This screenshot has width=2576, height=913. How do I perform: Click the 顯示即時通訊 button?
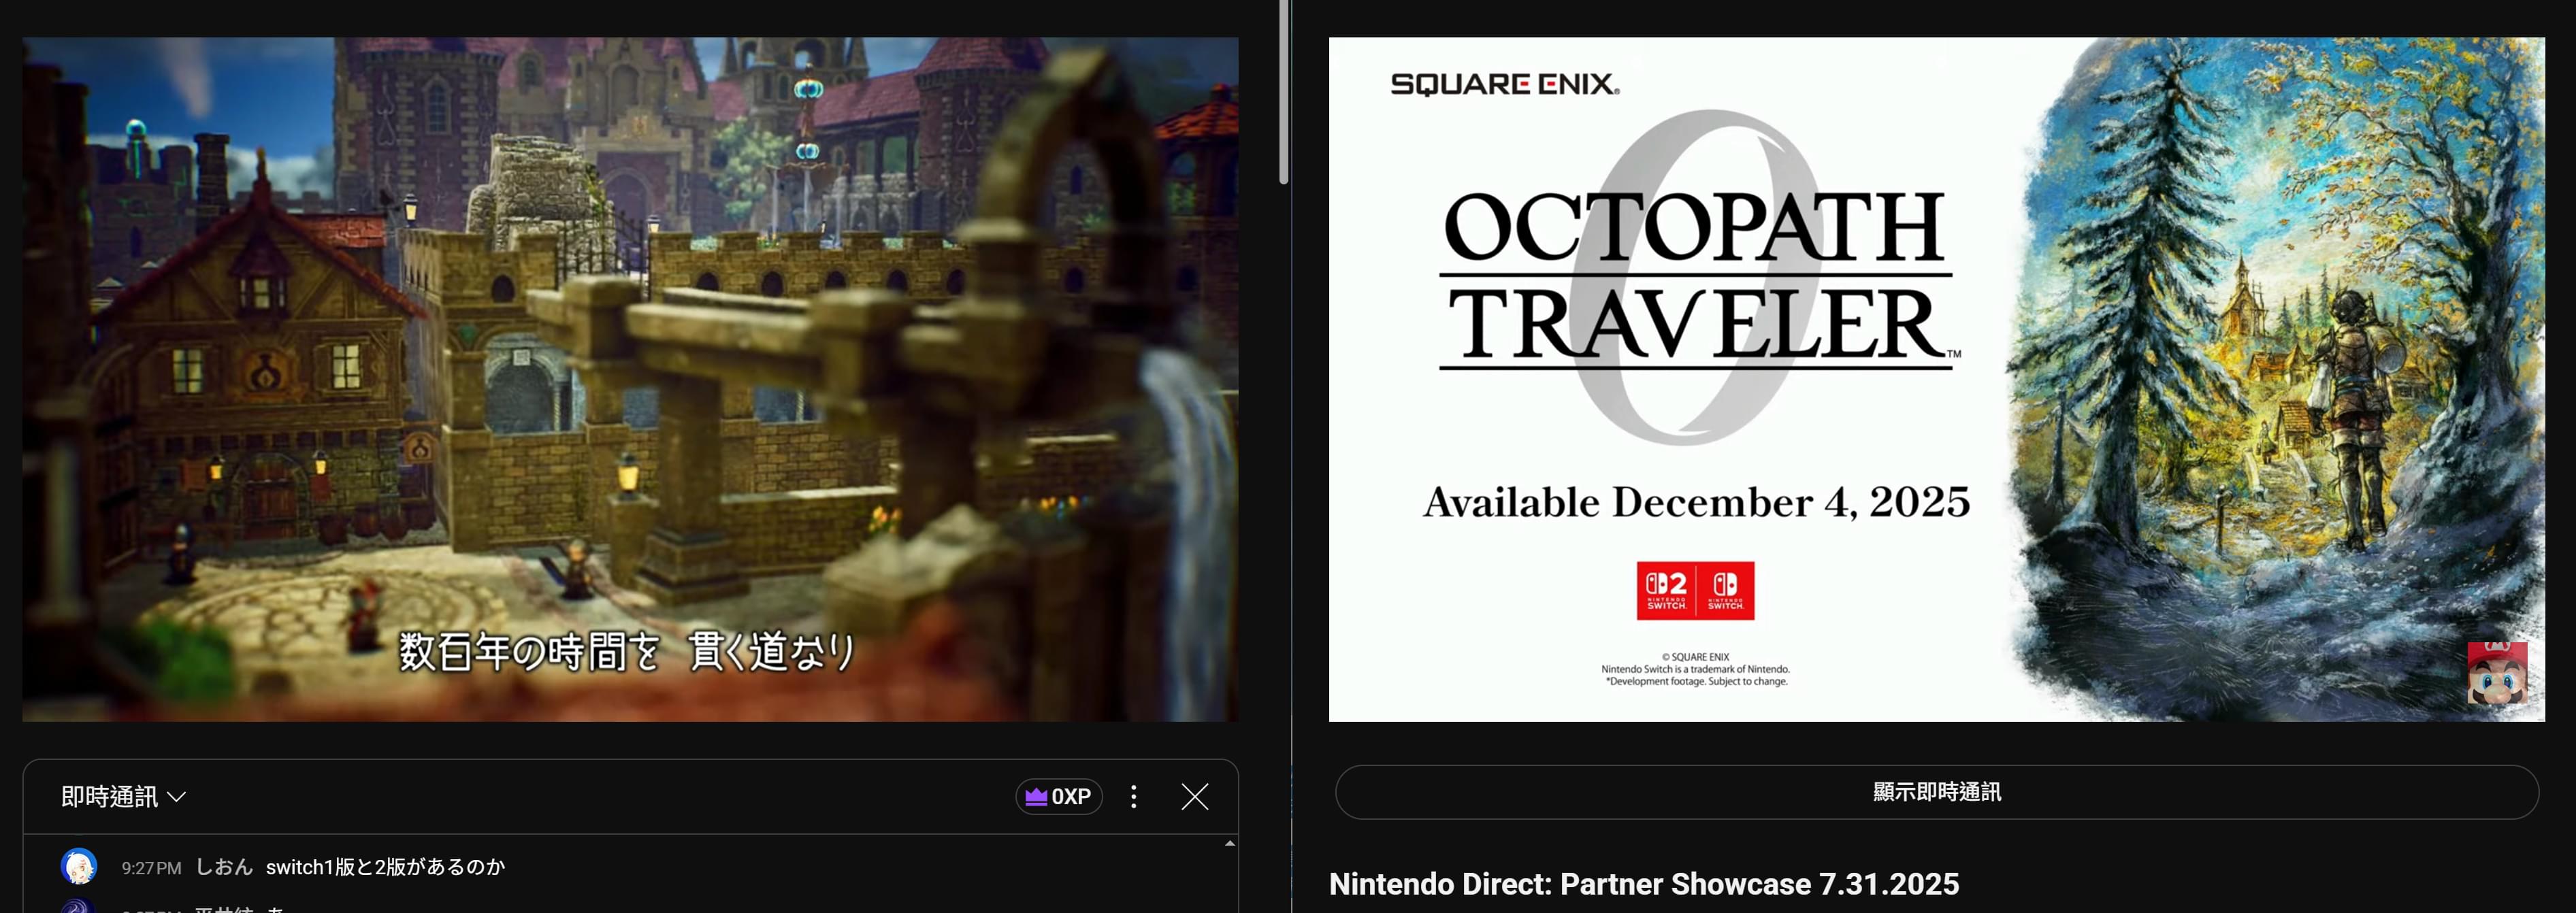click(x=1936, y=792)
